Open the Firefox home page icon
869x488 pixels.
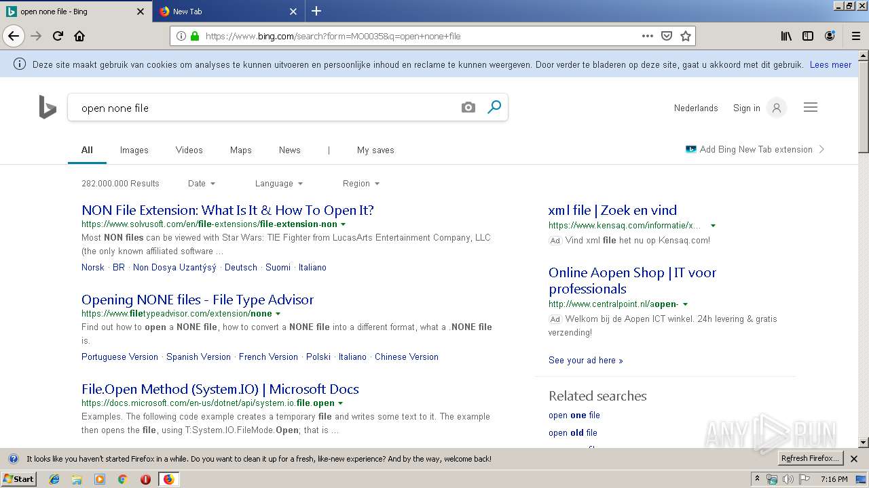click(x=79, y=36)
